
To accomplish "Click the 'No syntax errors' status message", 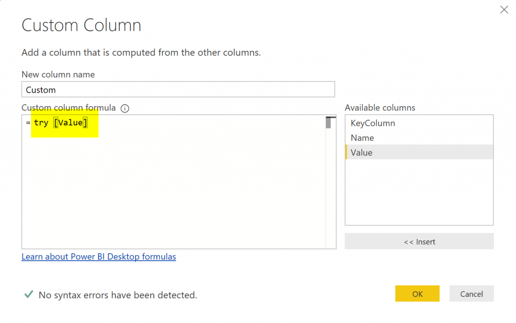I will 117,295.
